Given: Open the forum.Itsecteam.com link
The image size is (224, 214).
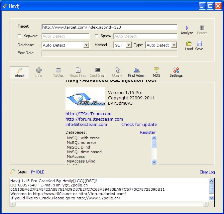Looking at the screenshot, I should click(x=94, y=119).
